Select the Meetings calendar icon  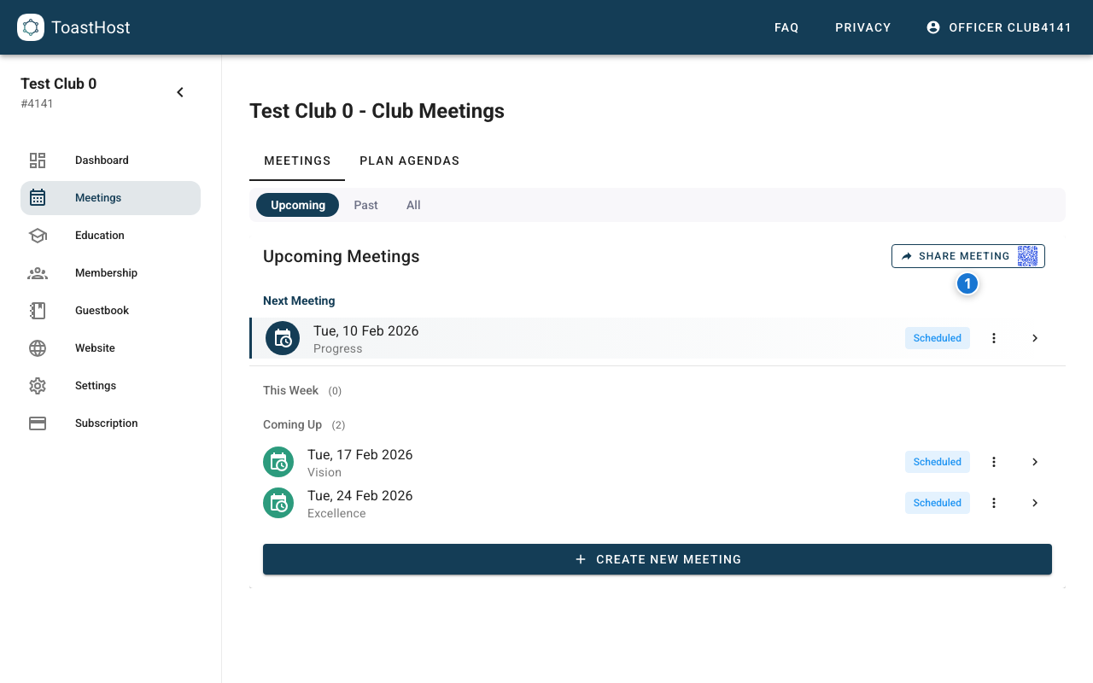click(x=38, y=197)
